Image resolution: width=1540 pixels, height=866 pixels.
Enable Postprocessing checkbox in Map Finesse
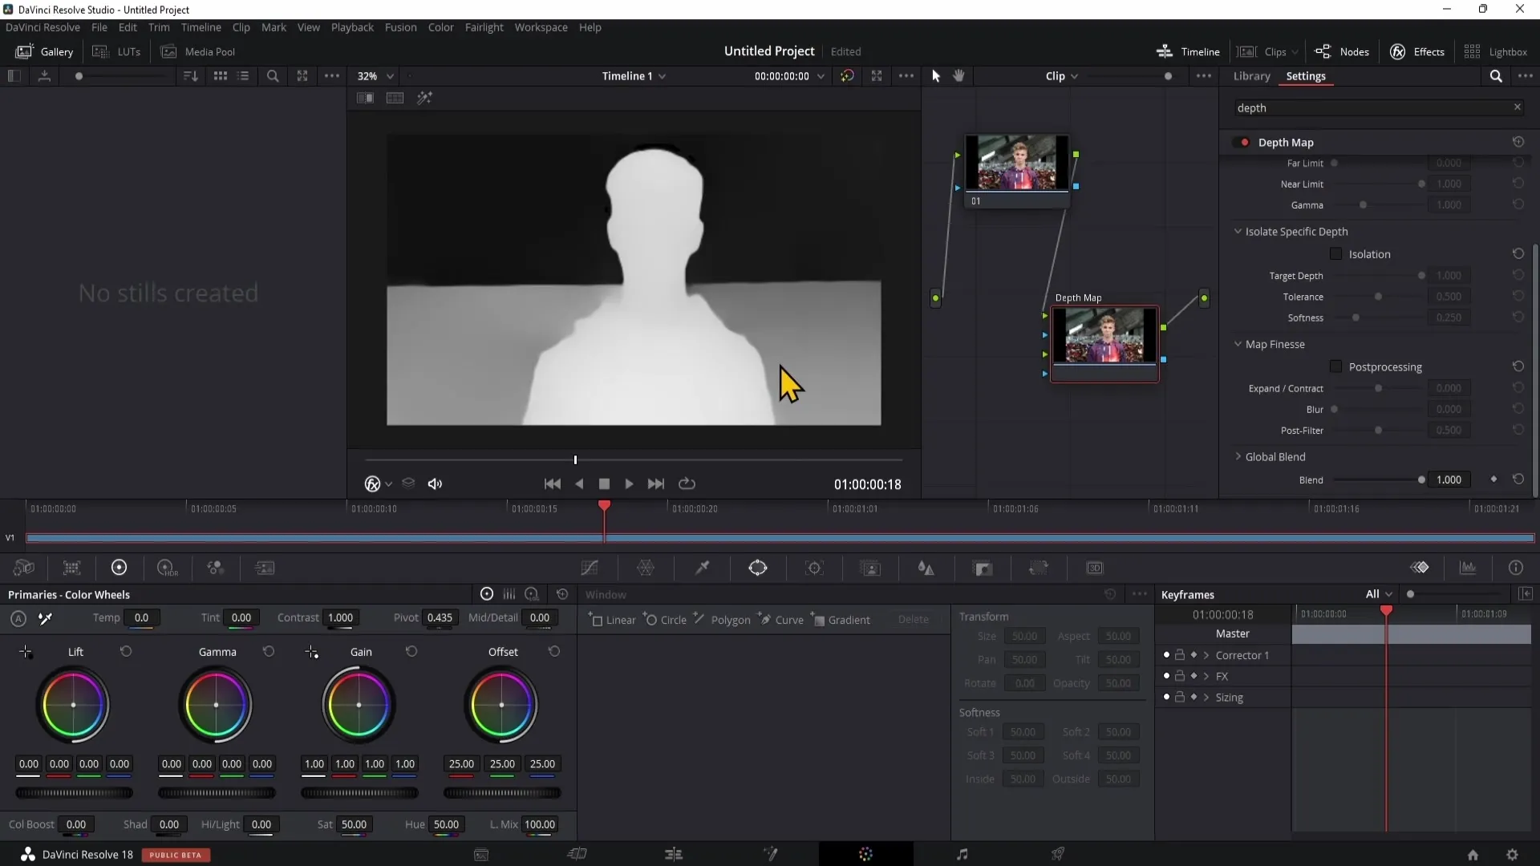pyautogui.click(x=1335, y=366)
